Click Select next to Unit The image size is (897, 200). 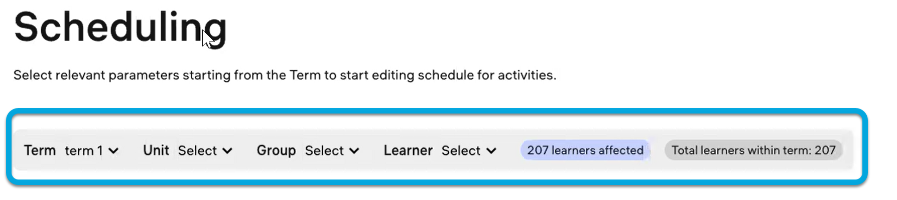[197, 151]
